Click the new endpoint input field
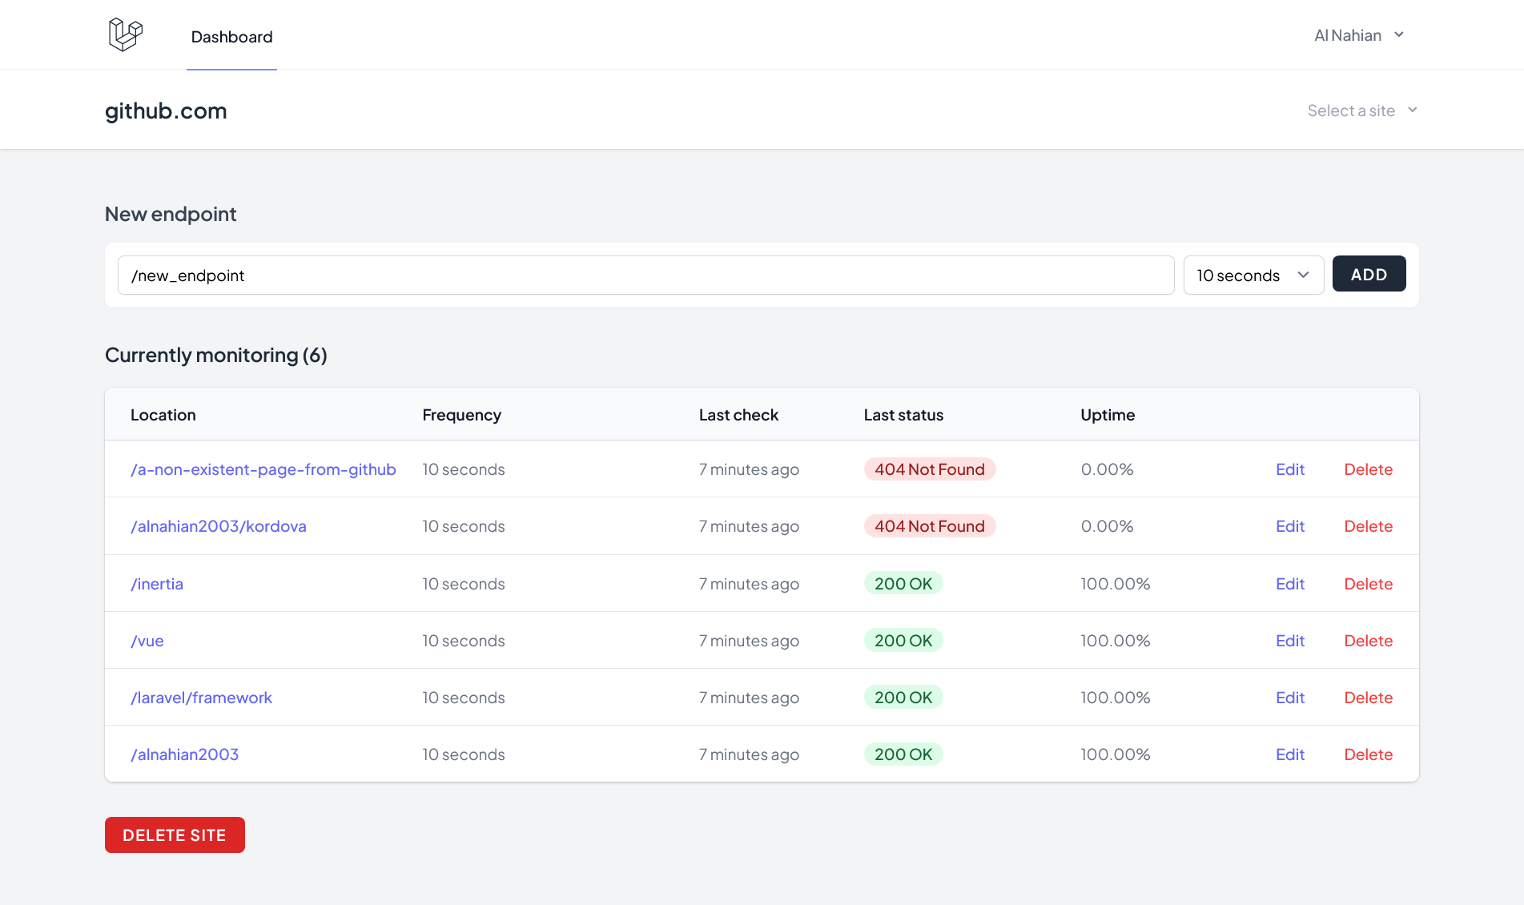This screenshot has width=1524, height=905. [645, 276]
